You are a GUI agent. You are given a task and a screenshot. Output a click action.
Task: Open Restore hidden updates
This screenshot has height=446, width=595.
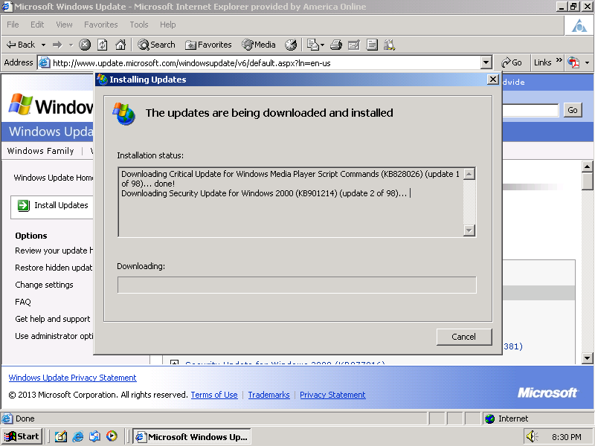(54, 268)
